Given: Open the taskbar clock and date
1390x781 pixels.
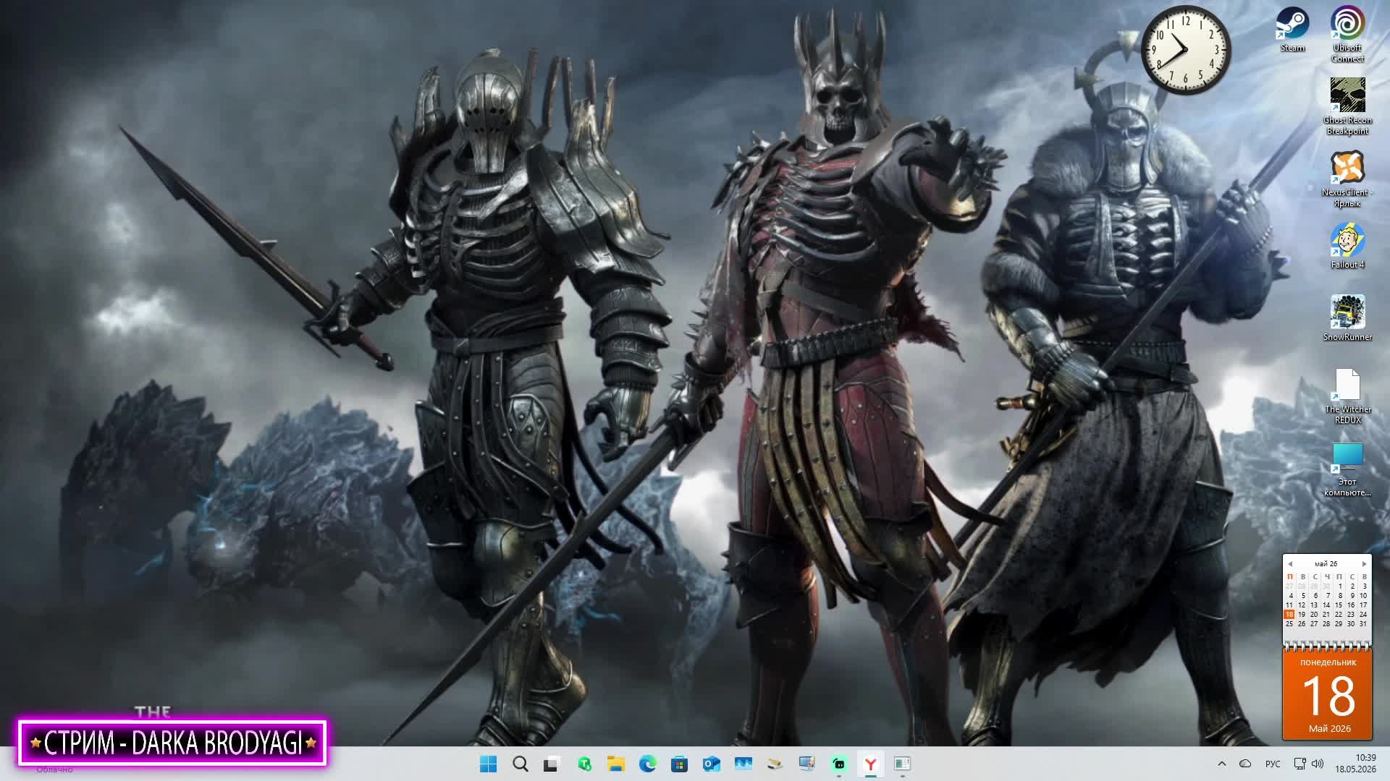Looking at the screenshot, I should (1356, 764).
